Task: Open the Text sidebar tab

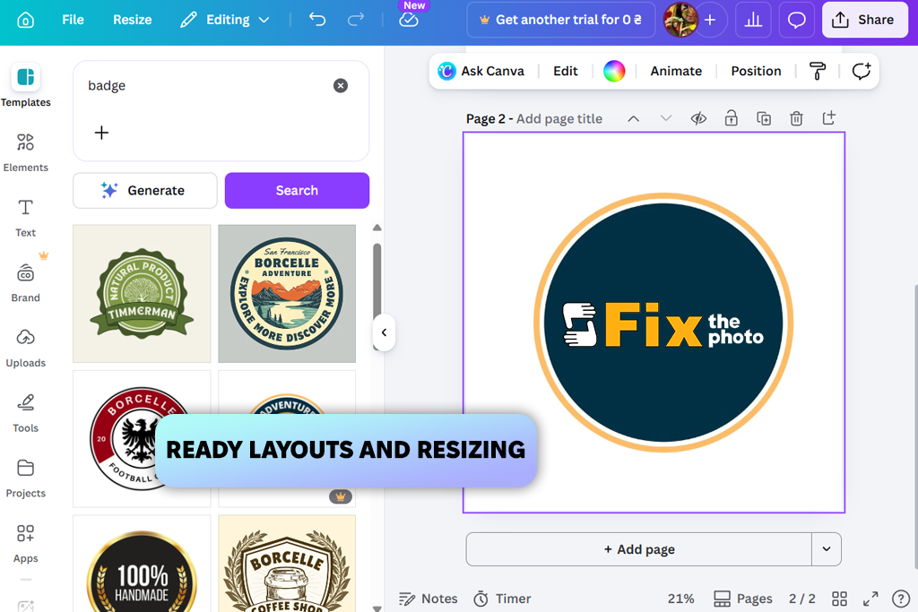Action: click(25, 218)
